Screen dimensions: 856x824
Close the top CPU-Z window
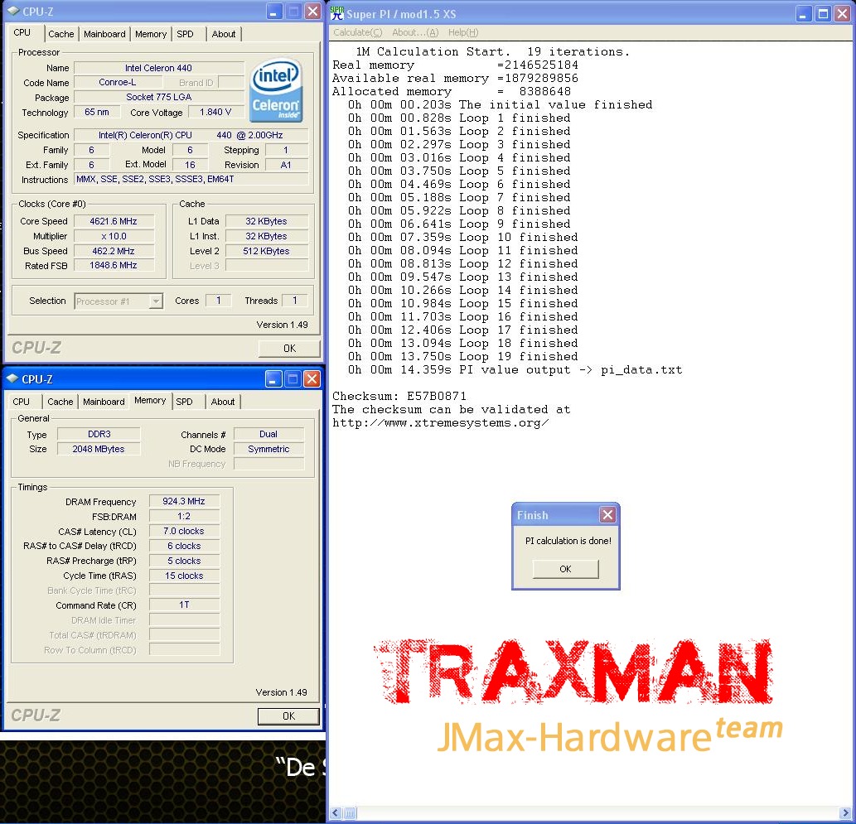coord(312,11)
